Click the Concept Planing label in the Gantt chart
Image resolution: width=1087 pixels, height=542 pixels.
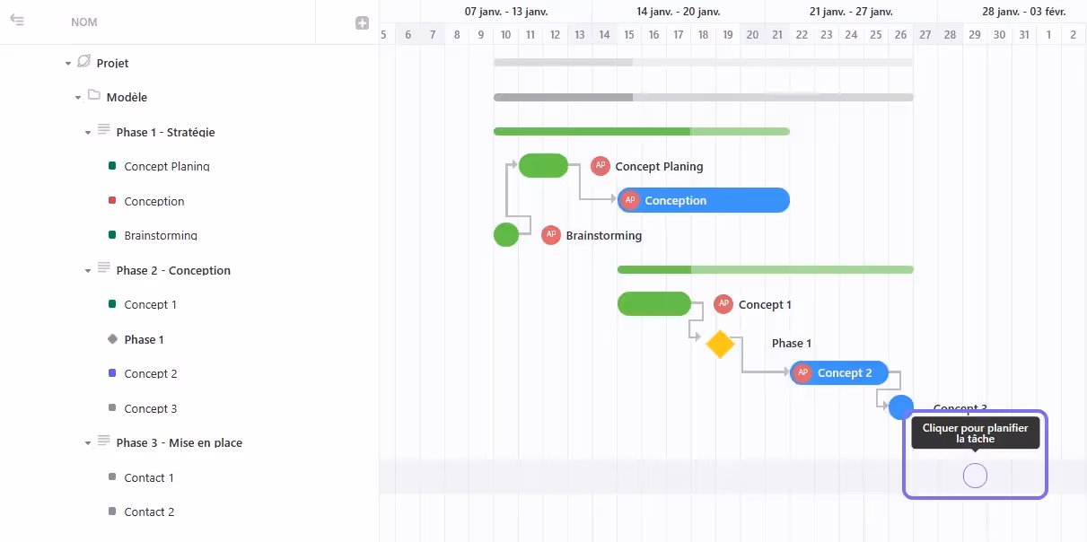pyautogui.click(x=659, y=167)
